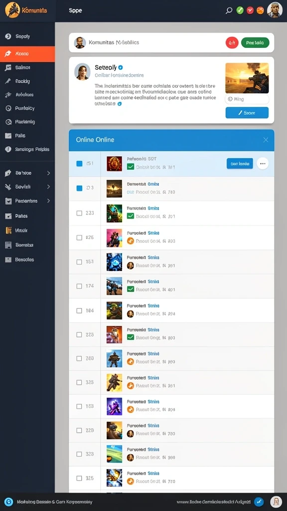This screenshot has width=287, height=511.
Task: Click the green check status icon in row 233
Action: click(x=131, y=216)
